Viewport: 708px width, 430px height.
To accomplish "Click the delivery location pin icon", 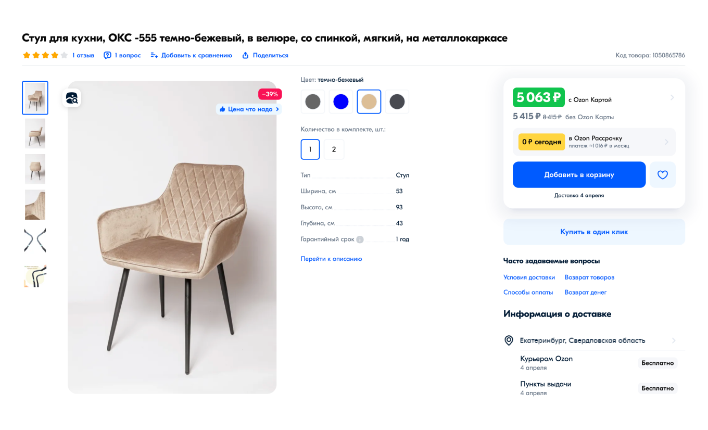I will [509, 340].
